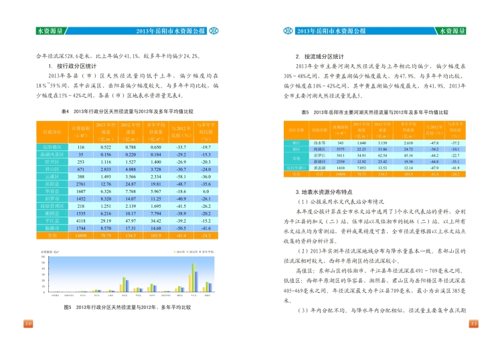Click the '汨罗江' cell in Table 5
This screenshot has width=502, height=349.
click(x=319, y=156)
